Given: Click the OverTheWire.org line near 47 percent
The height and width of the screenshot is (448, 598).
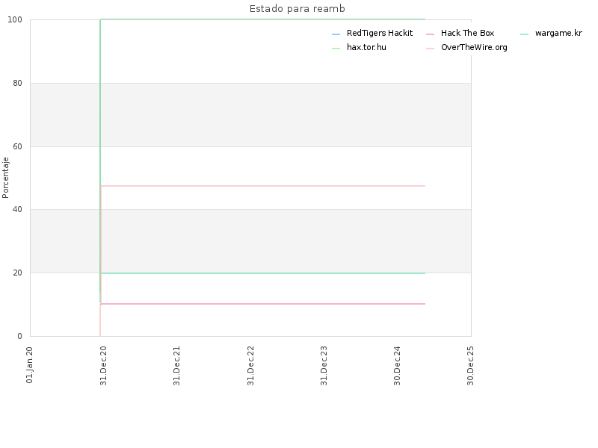Looking at the screenshot, I should click(x=263, y=186).
